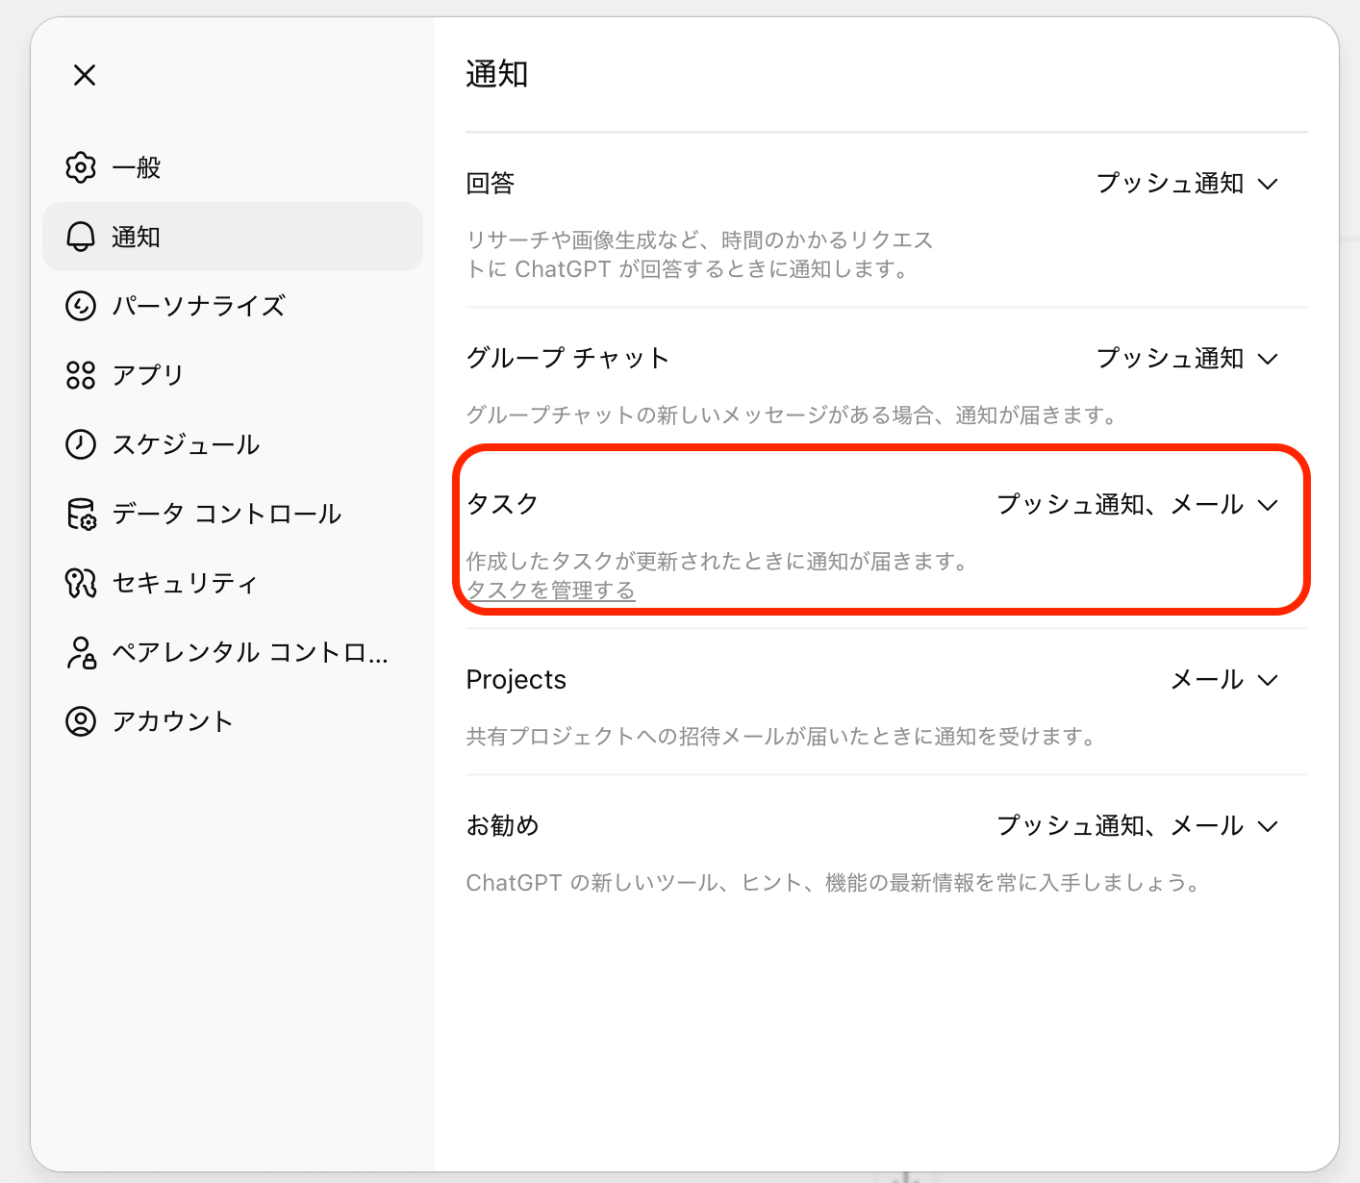Image resolution: width=1360 pixels, height=1183 pixels.
Task: Go to the アカウント settings section
Action: point(173,721)
